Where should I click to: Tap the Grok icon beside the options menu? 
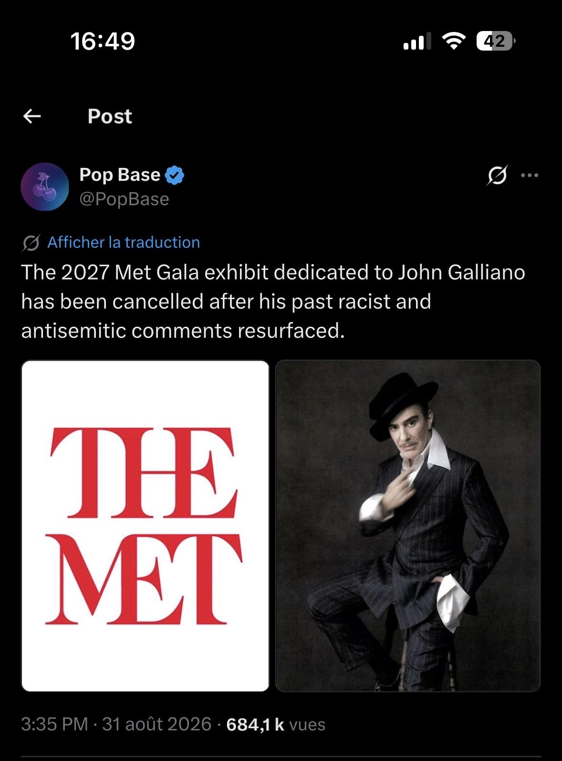click(497, 175)
